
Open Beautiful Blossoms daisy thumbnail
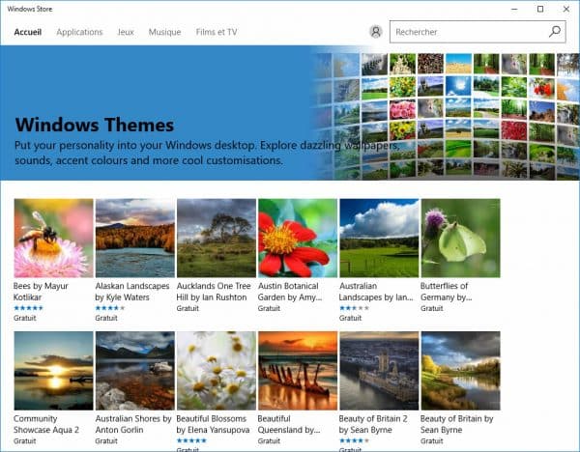217,371
